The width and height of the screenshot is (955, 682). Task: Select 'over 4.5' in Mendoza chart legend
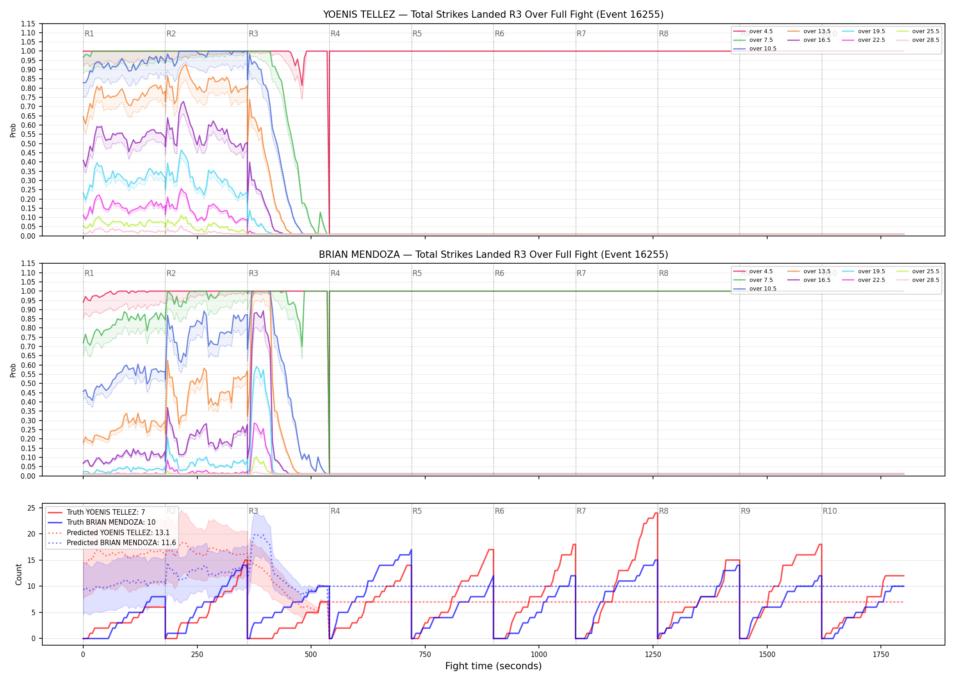coord(753,271)
